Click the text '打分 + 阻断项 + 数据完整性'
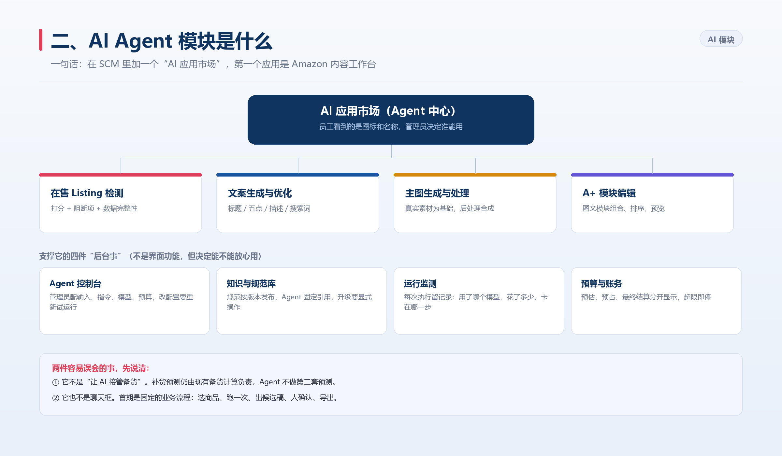Image resolution: width=782 pixels, height=456 pixels. (x=94, y=208)
